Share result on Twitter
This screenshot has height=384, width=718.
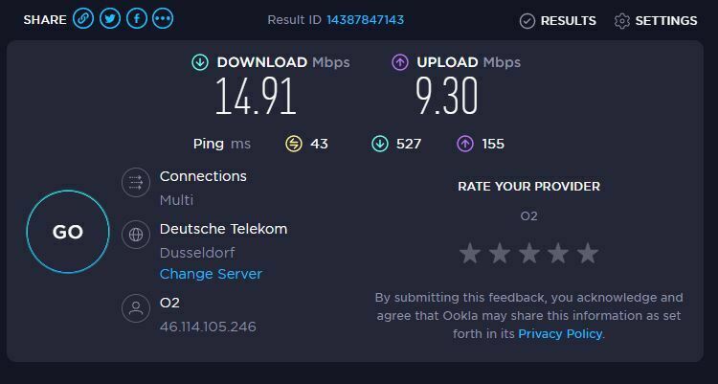click(110, 19)
